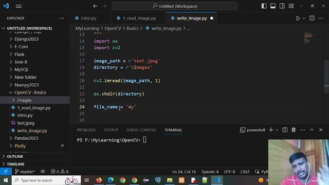Image resolution: width=329 pixels, height=185 pixels.
Task: Toggle secondary side bar layout icon
Action: pos(282,6)
